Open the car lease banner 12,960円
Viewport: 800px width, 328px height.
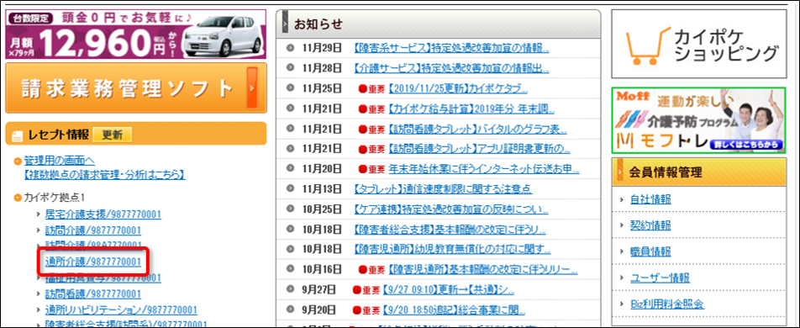click(x=136, y=34)
